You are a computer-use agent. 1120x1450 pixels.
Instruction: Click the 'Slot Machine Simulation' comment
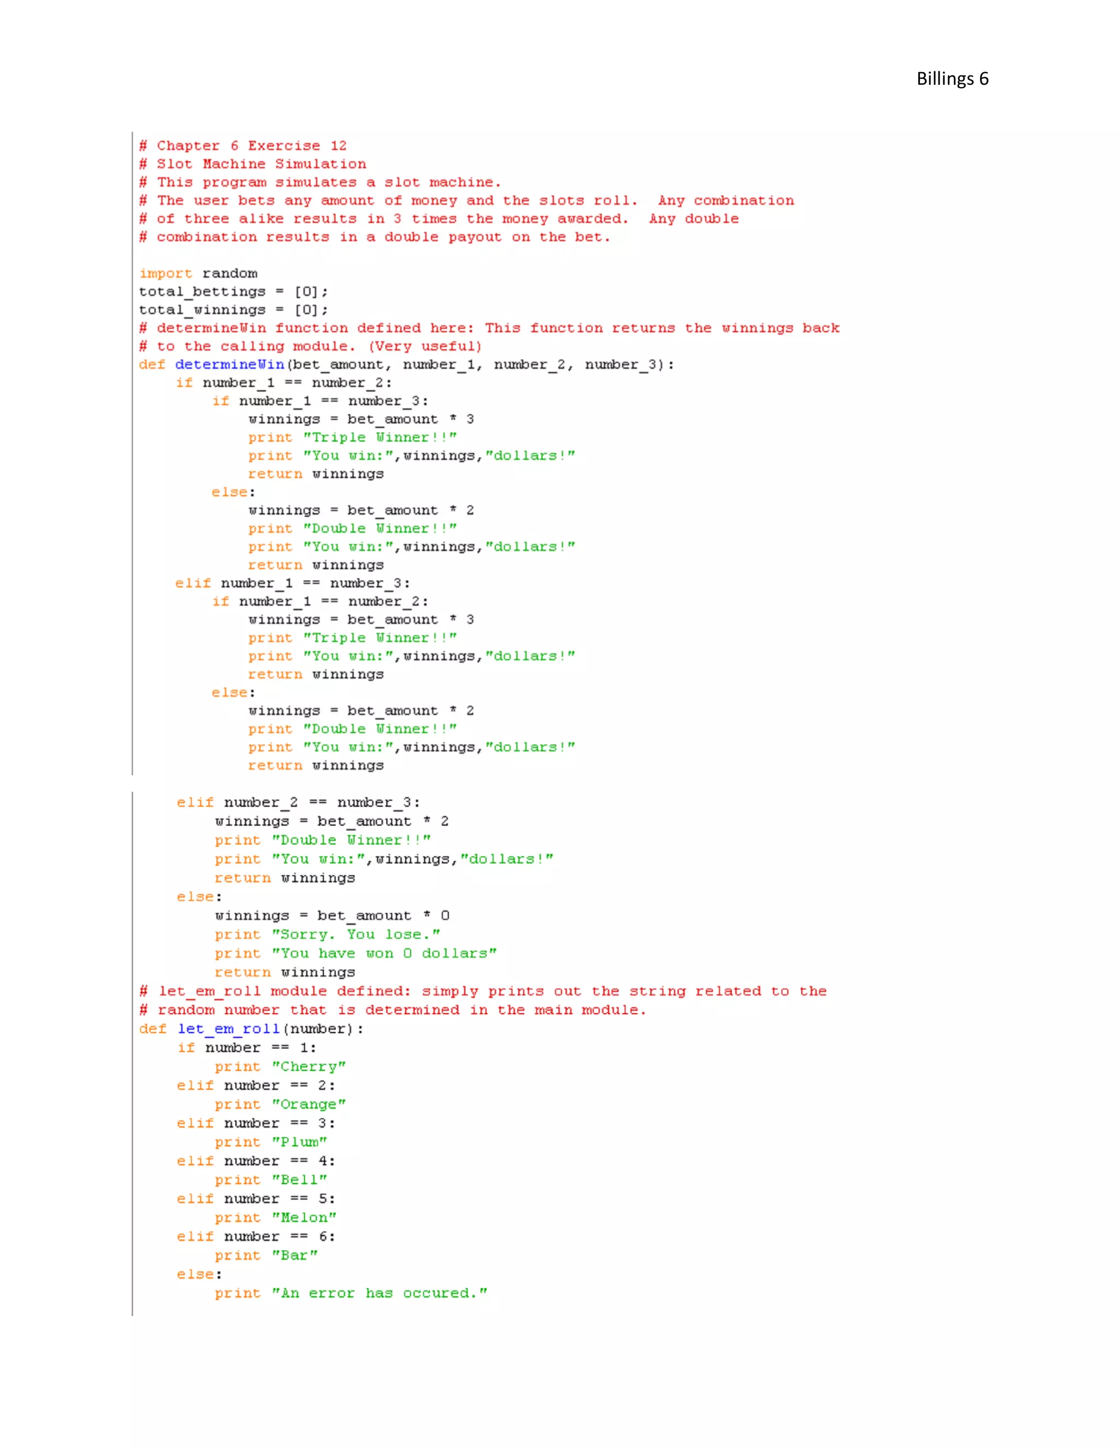252,164
